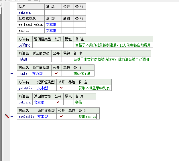Toggle the 公开 checkmark for _init
Image resolution: width=179 pixels, height=161 pixels.
[x=56, y=74]
